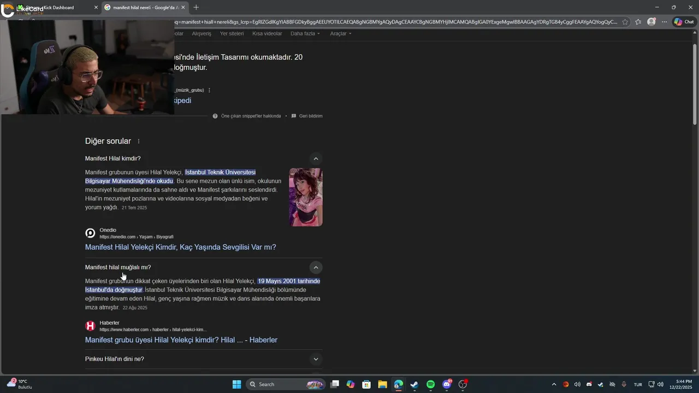Open Diğer sorular options three-dot menu

pyautogui.click(x=139, y=141)
